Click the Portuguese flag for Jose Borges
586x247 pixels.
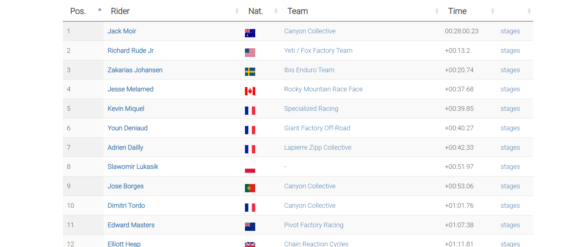click(250, 188)
